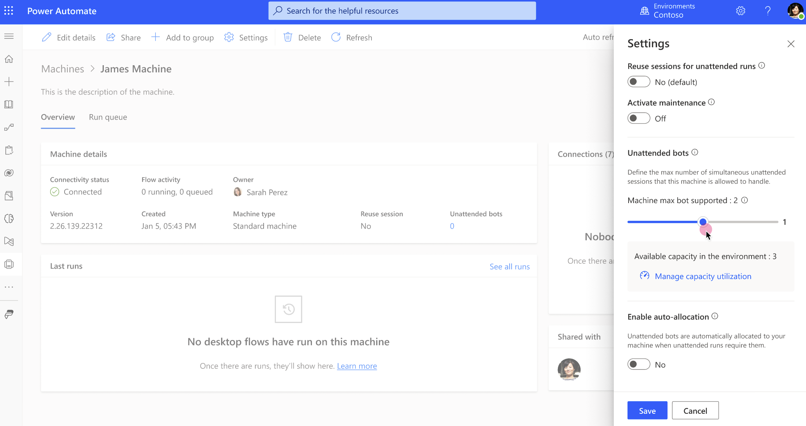Click the Save button
This screenshot has width=806, height=426.
click(647, 411)
